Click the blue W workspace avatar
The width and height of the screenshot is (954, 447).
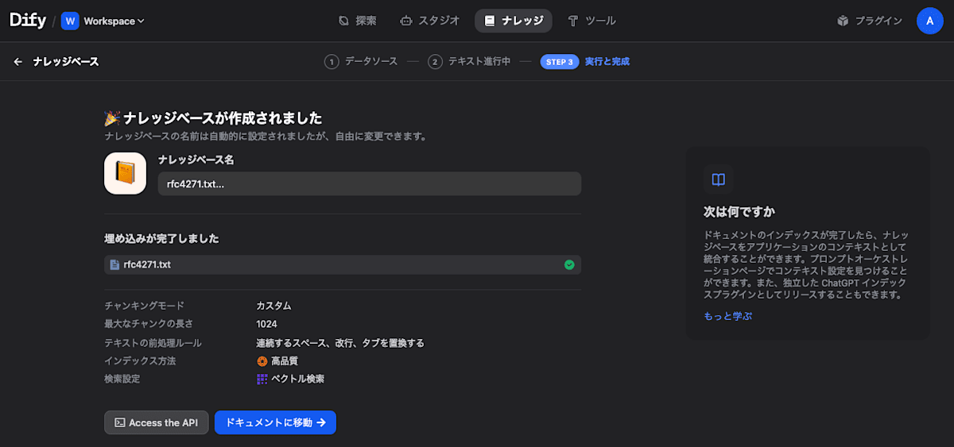point(70,21)
